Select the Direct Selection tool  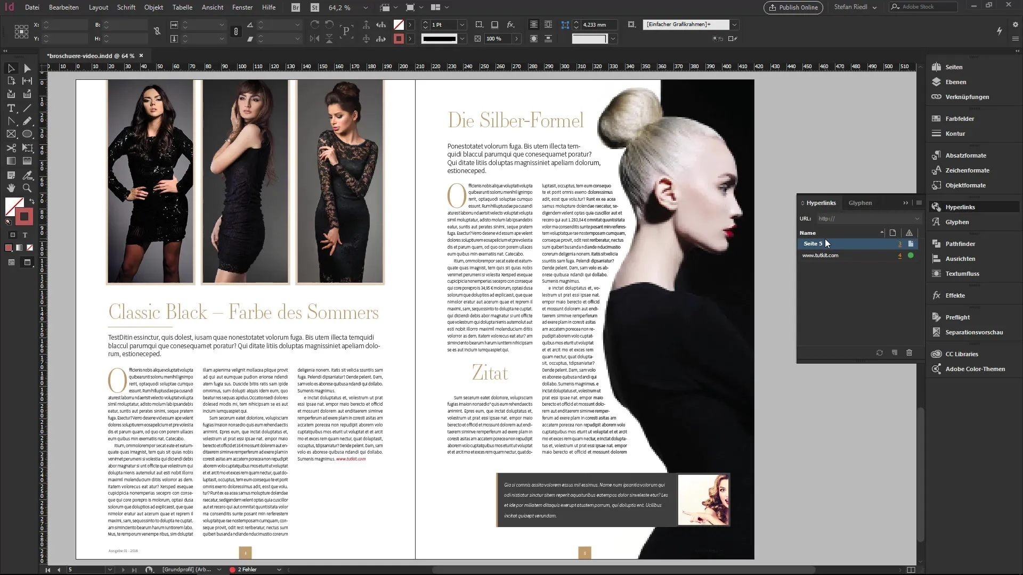[x=27, y=68]
